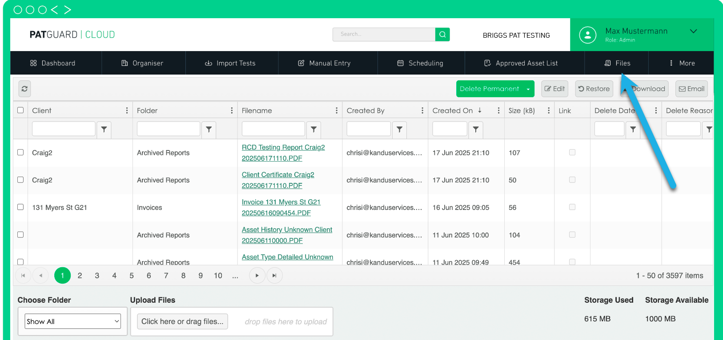Screen dimensions: 723x340
Task: Click the refresh icon above the table
Action: point(24,89)
